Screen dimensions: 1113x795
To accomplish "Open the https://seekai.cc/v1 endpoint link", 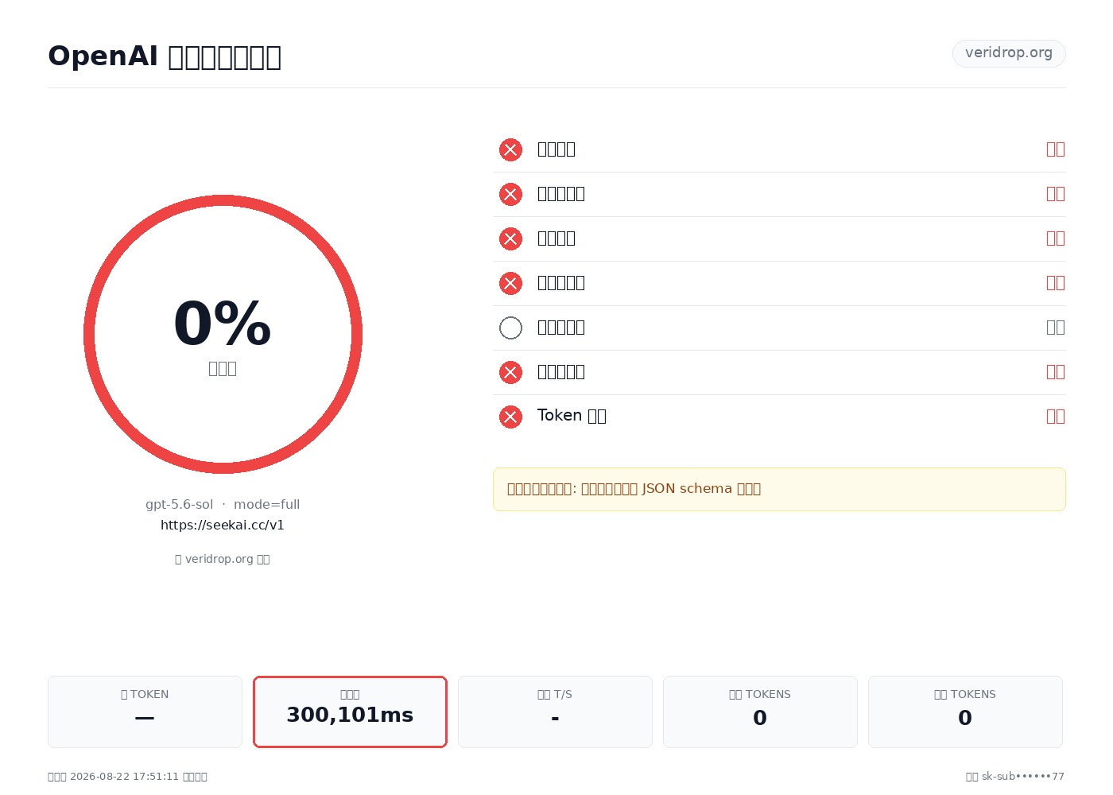I will [223, 525].
